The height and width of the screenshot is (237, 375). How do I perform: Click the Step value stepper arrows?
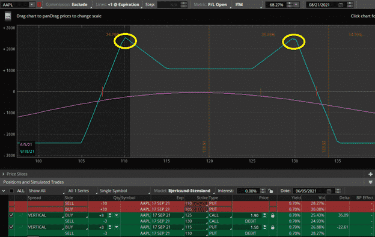[184, 5]
